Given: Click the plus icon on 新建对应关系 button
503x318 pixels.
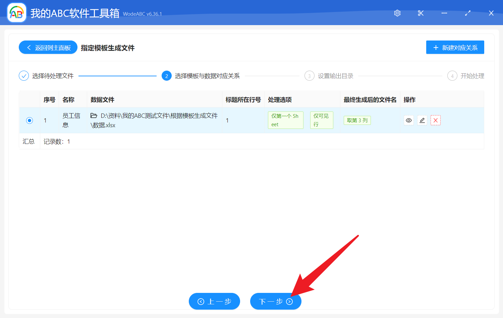Looking at the screenshot, I should [x=436, y=47].
